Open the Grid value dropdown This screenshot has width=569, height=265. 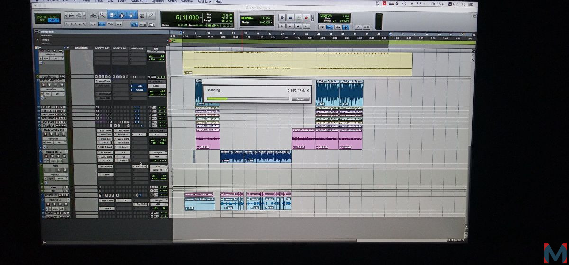coord(271,18)
